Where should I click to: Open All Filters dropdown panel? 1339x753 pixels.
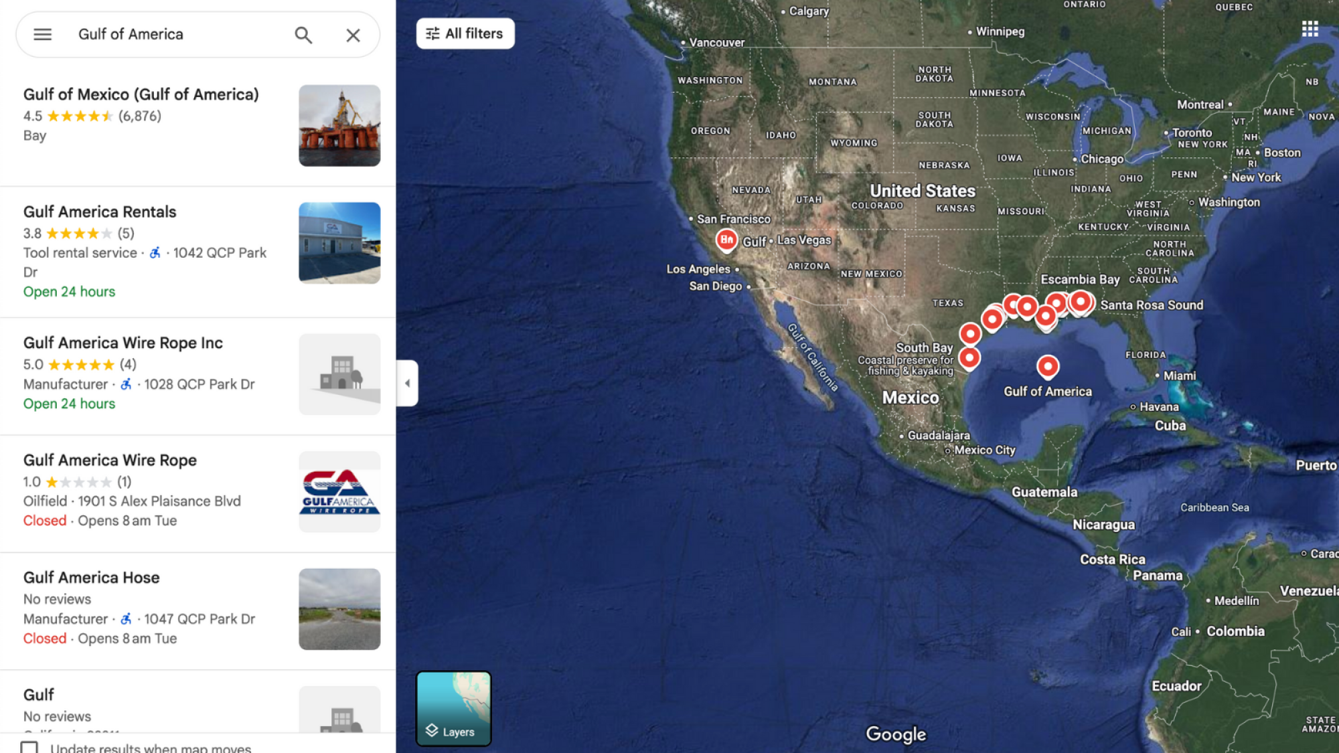(463, 33)
